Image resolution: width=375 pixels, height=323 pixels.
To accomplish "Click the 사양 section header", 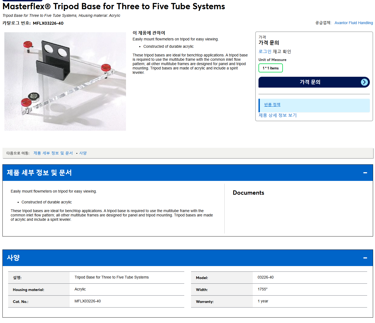I will click(187, 258).
